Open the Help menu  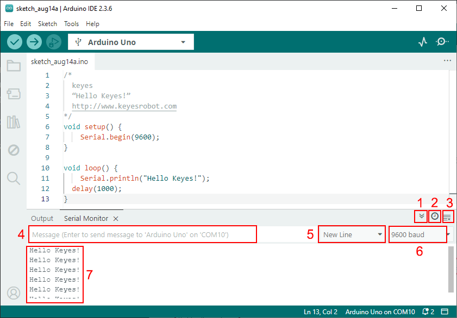tap(92, 24)
